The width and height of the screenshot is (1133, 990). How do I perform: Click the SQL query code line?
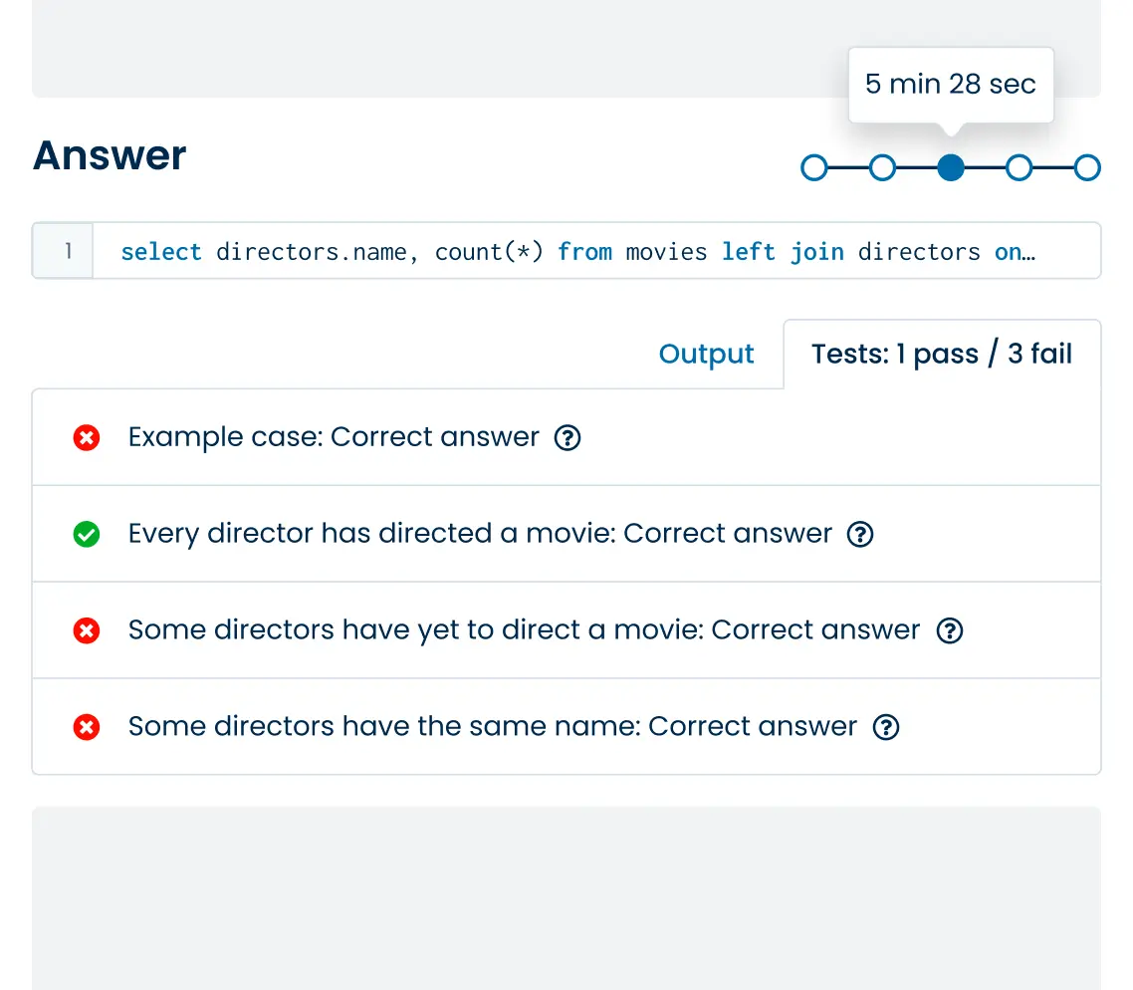point(577,252)
